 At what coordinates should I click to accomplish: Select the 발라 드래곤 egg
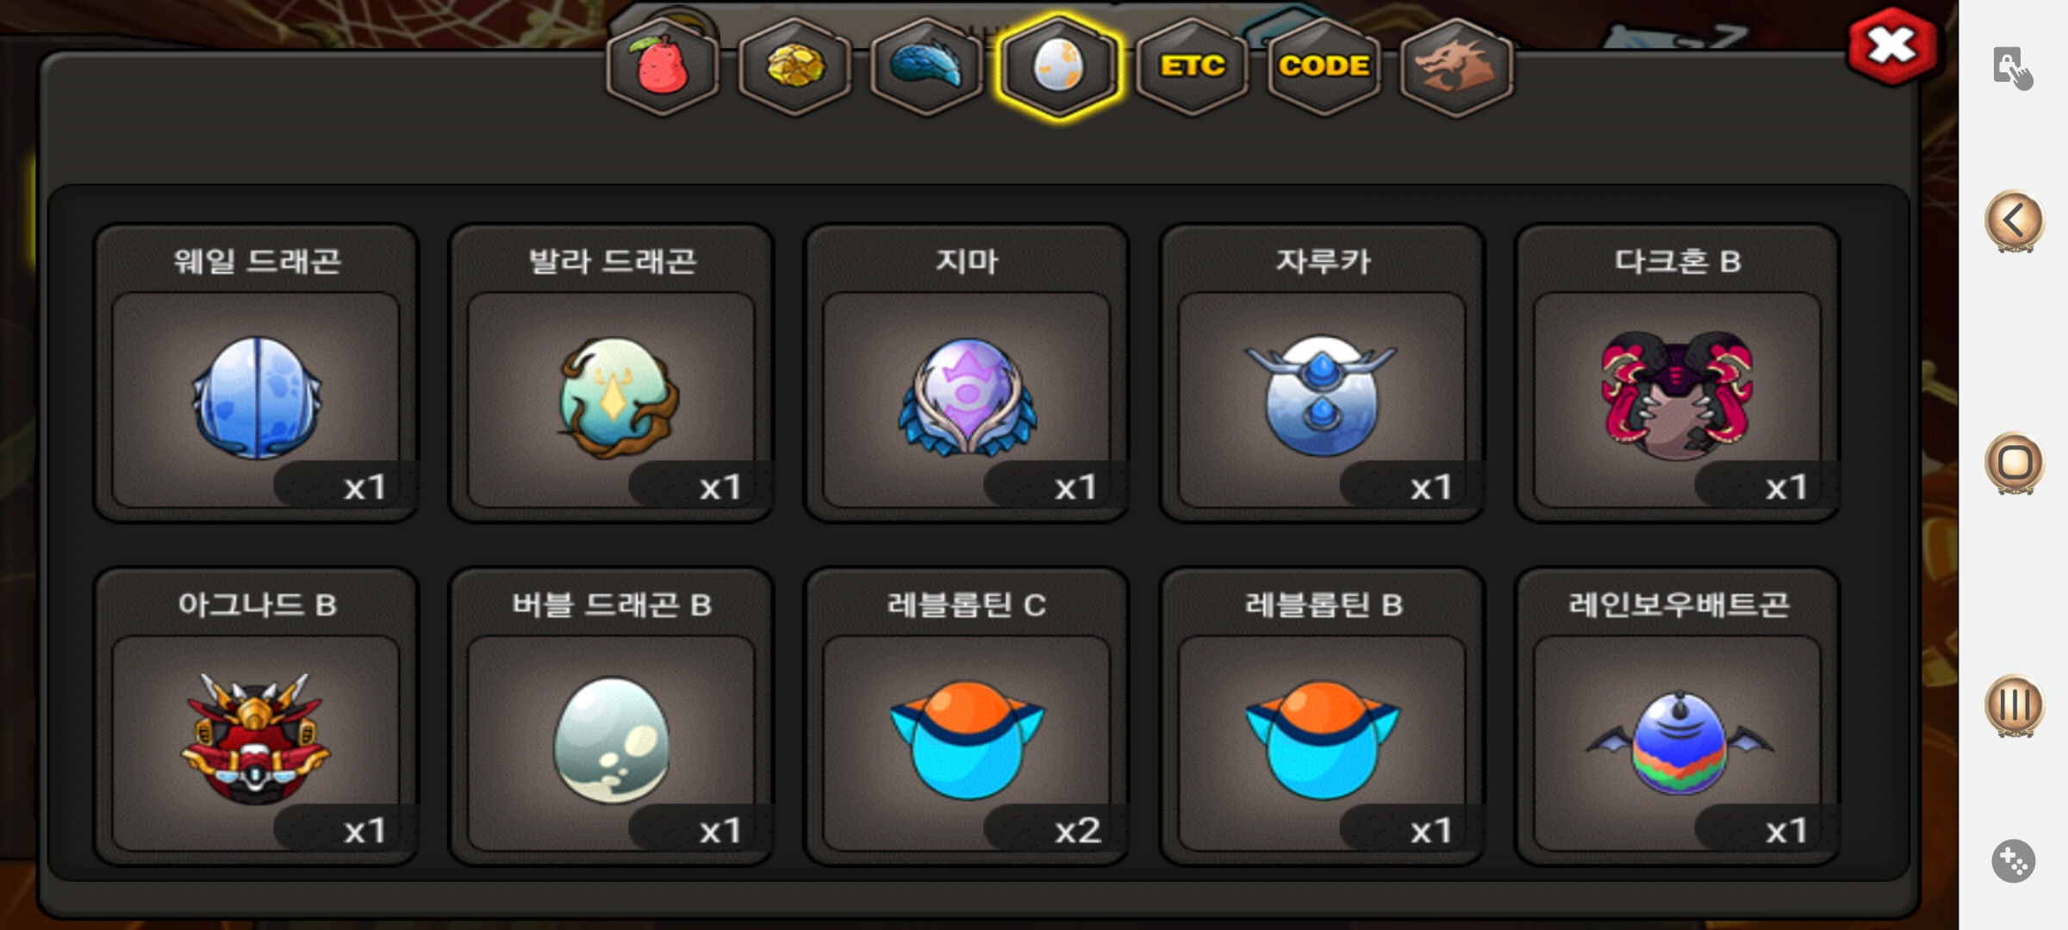point(612,373)
